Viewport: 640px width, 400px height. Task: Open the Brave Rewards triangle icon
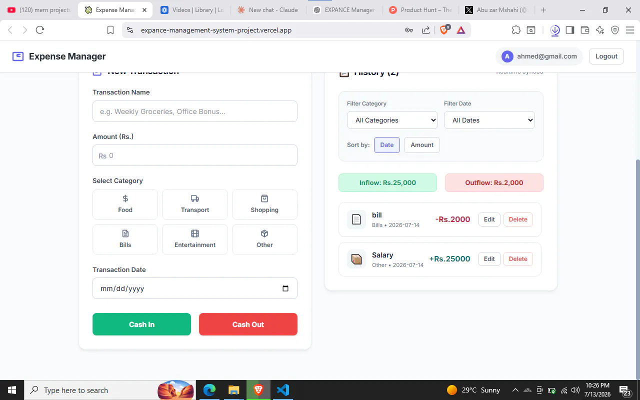coord(461,30)
